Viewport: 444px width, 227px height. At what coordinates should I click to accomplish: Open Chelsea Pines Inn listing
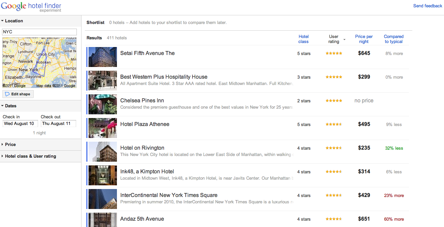click(x=142, y=100)
